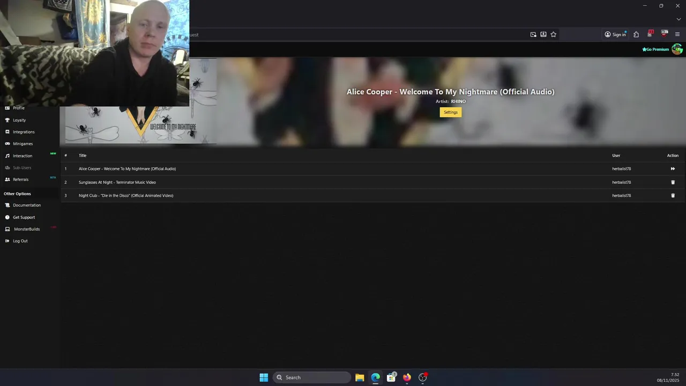
Task: Click the Documentation book icon
Action: pyautogui.click(x=8, y=205)
